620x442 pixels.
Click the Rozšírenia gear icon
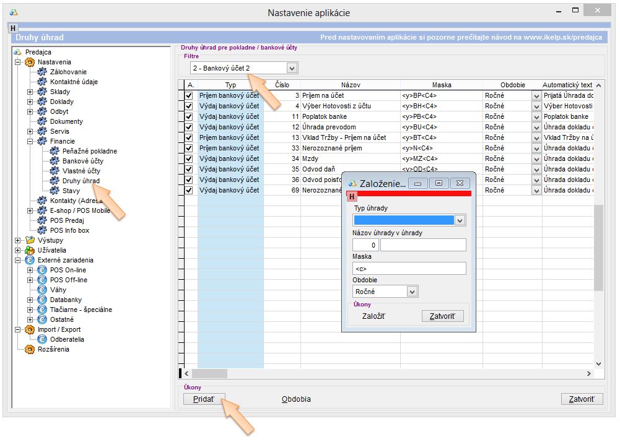[29, 349]
